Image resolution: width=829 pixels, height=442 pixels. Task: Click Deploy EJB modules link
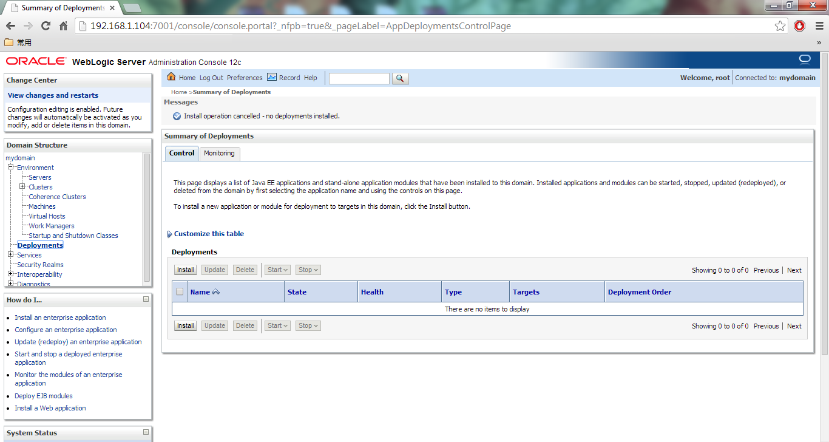(x=44, y=396)
